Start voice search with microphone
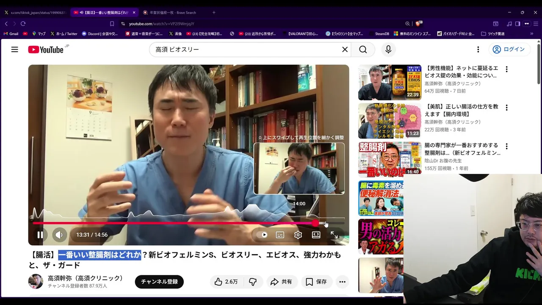Viewport: 542px width, 305px height. (388, 50)
